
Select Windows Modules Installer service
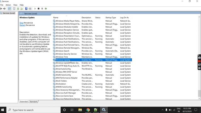[x=92, y=27]
